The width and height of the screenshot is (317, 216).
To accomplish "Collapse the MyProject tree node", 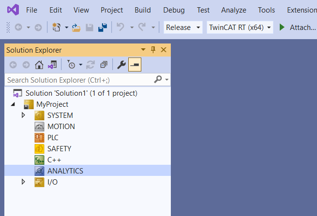I will (x=13, y=104).
